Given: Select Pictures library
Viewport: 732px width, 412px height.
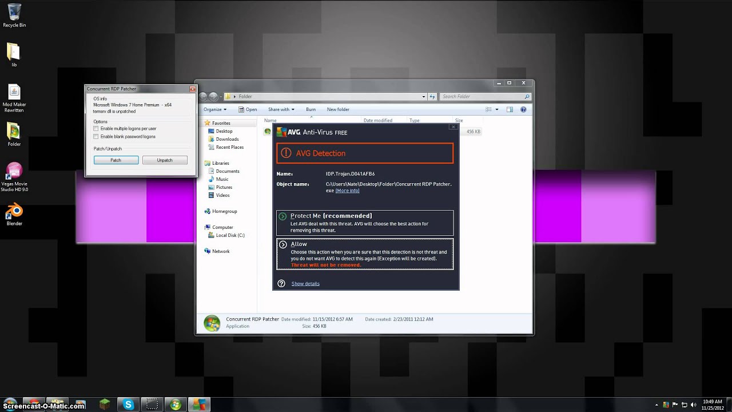Looking at the screenshot, I should [224, 187].
